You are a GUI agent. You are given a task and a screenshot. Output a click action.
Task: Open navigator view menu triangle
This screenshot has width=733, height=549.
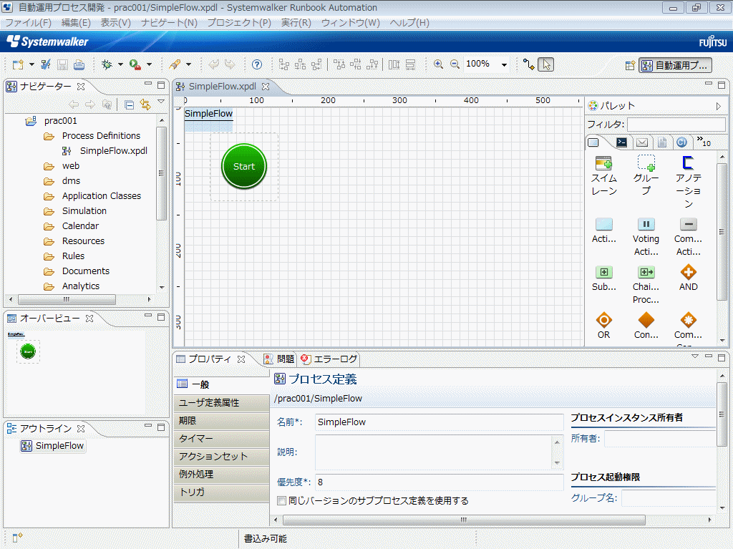coord(161,102)
